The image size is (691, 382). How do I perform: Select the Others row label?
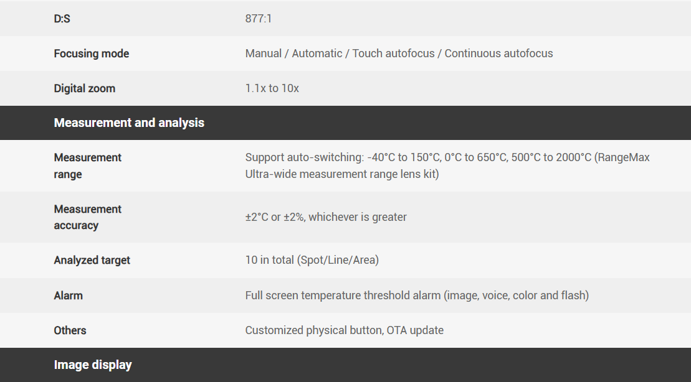coord(70,330)
